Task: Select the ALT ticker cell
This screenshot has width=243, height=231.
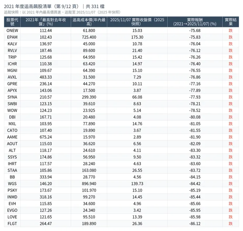Action: tap(12, 150)
